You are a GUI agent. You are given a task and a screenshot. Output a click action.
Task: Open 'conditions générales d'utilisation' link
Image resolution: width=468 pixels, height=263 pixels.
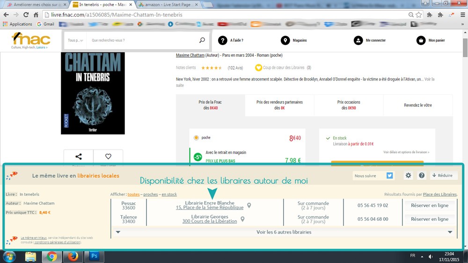pyautogui.click(x=57, y=242)
